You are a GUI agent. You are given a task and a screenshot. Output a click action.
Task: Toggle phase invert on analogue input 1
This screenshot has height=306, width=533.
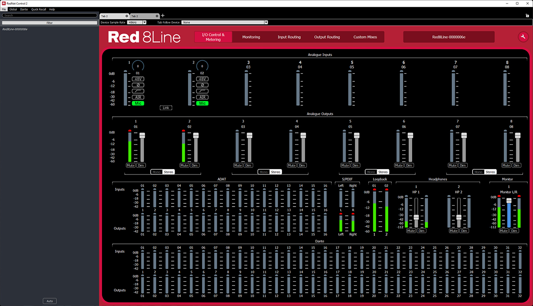[x=138, y=84]
